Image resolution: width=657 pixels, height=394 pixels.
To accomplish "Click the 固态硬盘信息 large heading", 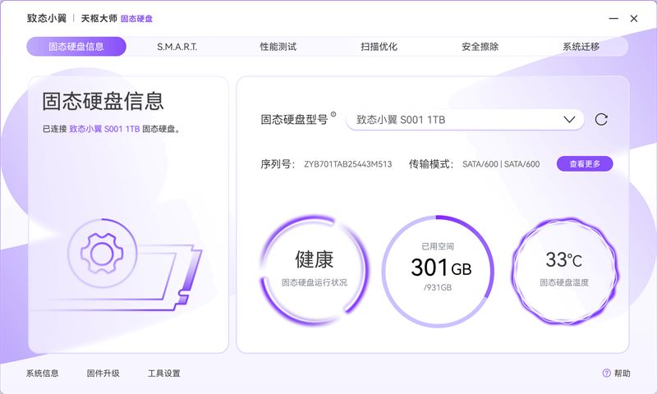I will (103, 101).
